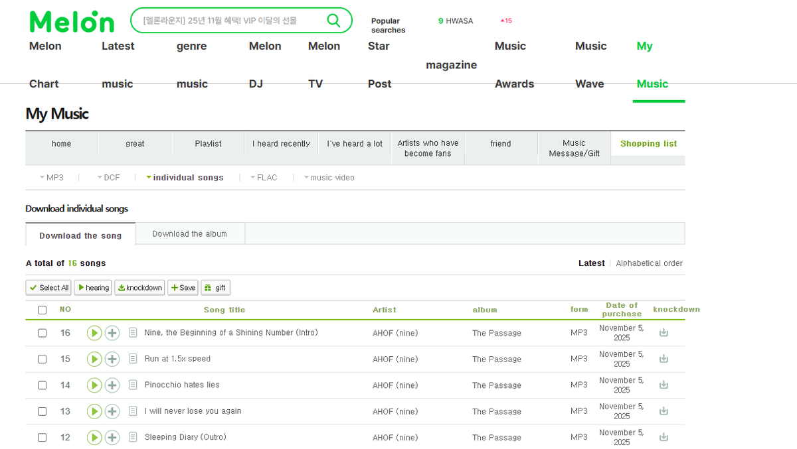Screen dimensions: 797x449
Task: Click the hearing button
Action: coord(93,288)
